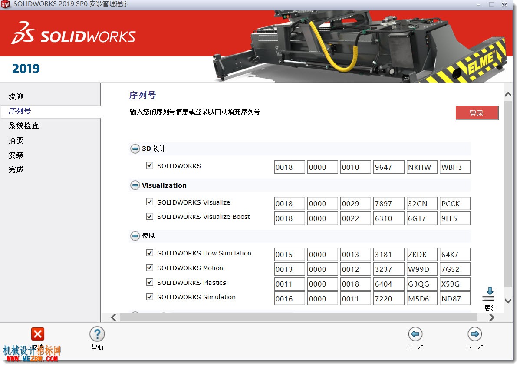This screenshot has height=367, width=520.
Task: Collapse the 3D 设计 section
Action: point(135,149)
